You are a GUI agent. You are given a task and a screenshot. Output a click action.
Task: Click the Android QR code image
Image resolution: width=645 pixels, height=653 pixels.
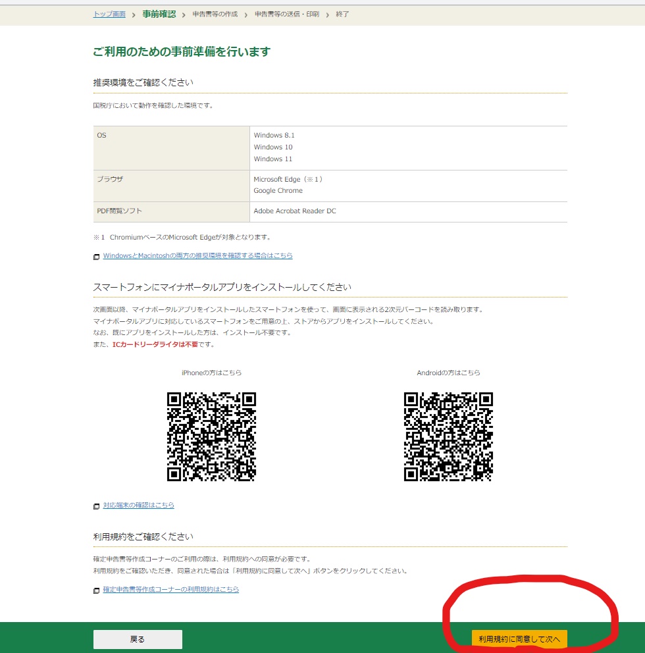coord(448,436)
